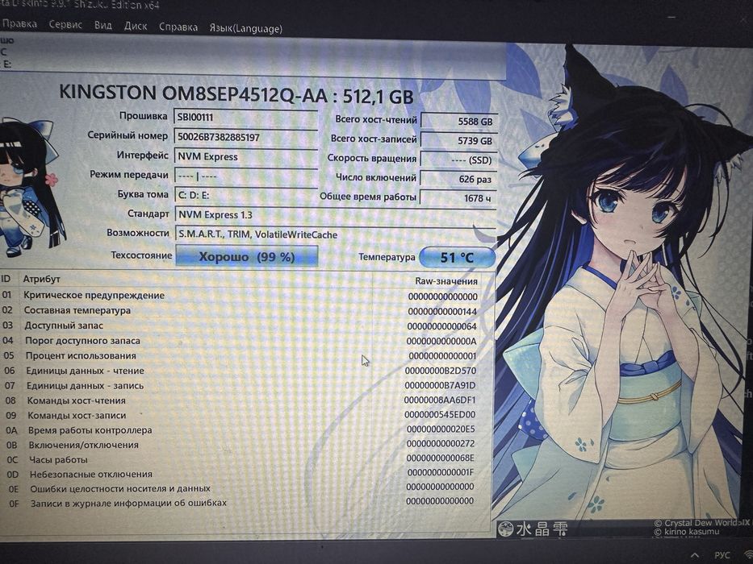The height and width of the screenshot is (564, 753).
Task: Click the standard field NVM Express 1.3
Action: point(336,215)
